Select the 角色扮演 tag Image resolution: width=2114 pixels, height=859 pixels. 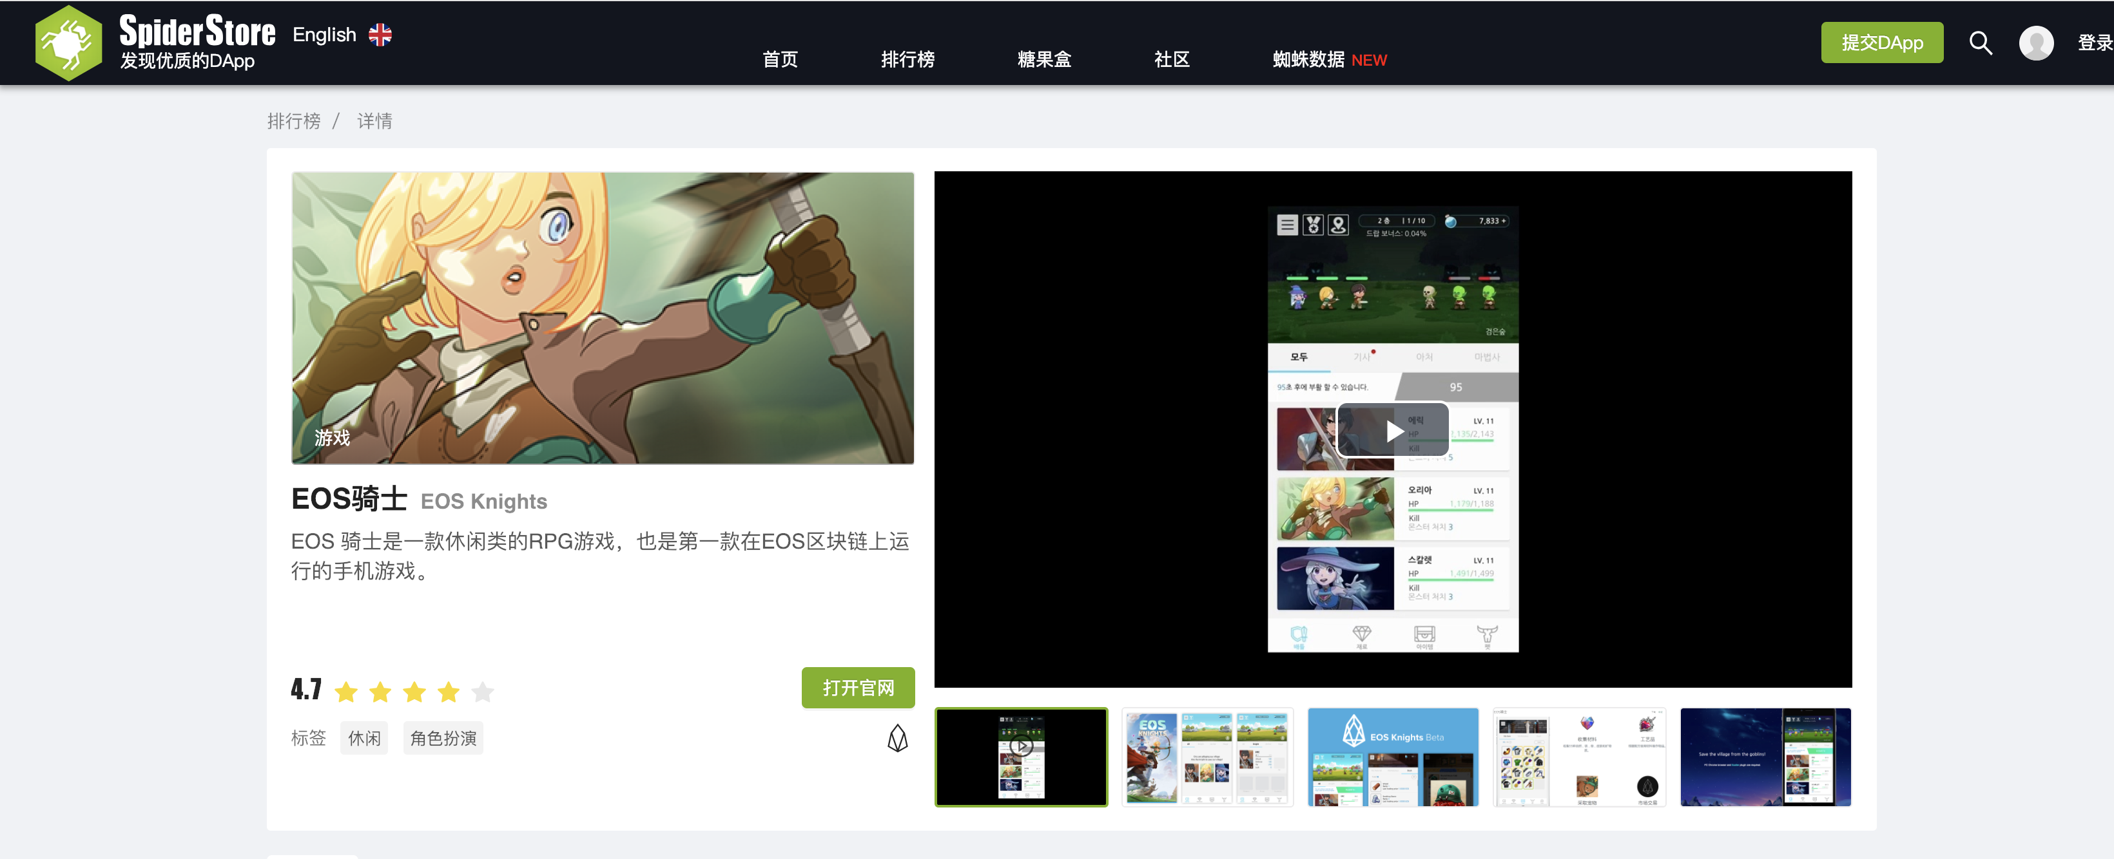[x=443, y=739]
